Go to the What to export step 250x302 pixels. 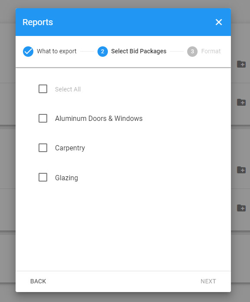[x=57, y=51]
